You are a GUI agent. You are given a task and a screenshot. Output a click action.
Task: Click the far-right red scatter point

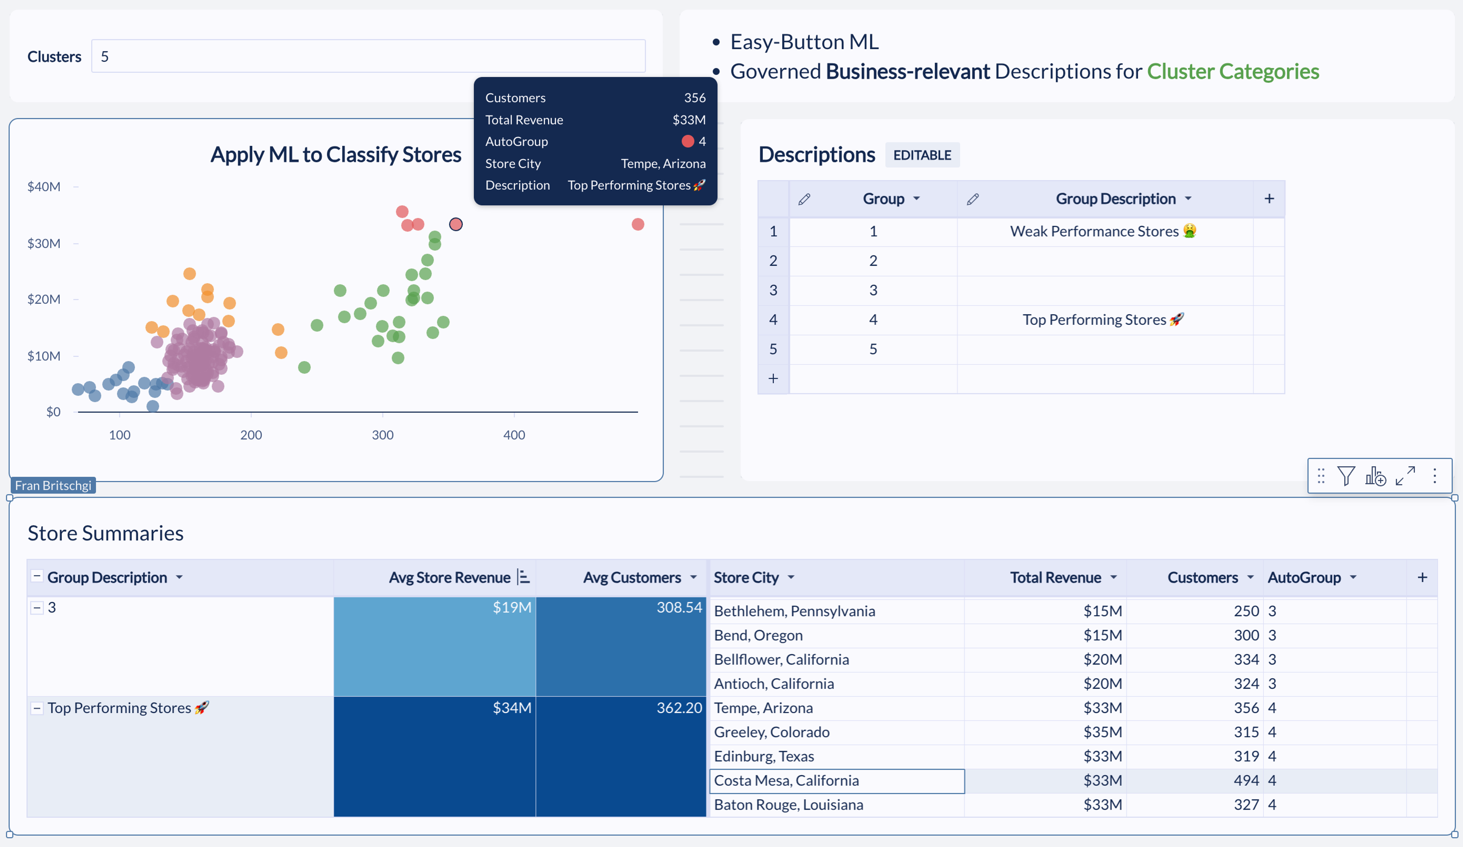(x=637, y=225)
